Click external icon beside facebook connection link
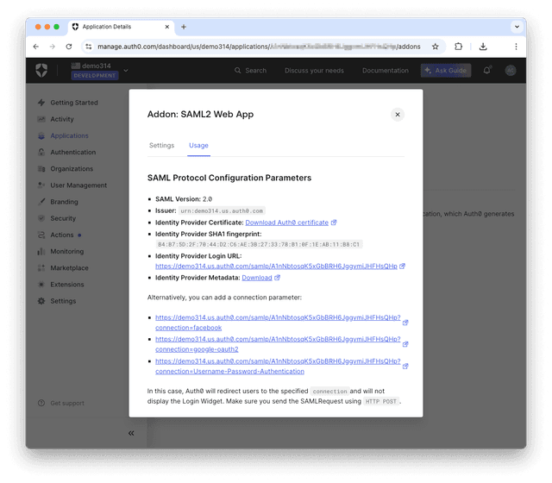The height and width of the screenshot is (483, 552). point(405,323)
